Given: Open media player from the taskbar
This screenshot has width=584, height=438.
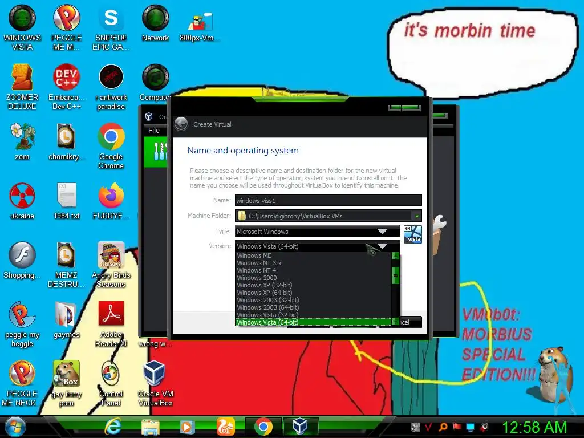Looking at the screenshot, I should [187, 427].
